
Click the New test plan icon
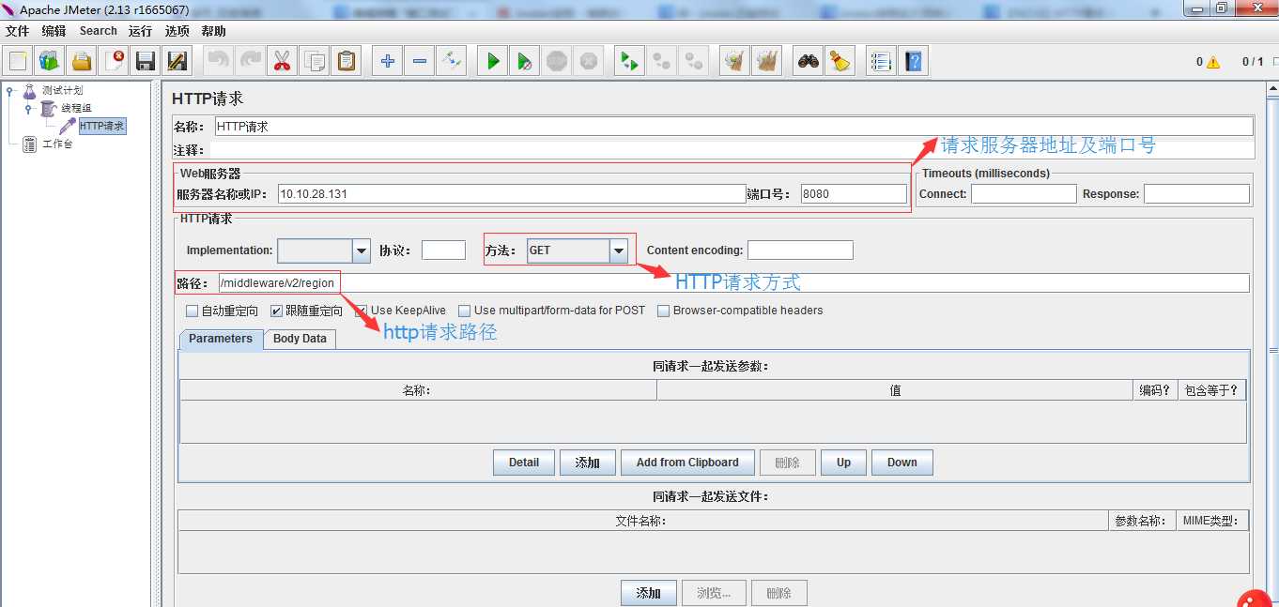coord(18,61)
